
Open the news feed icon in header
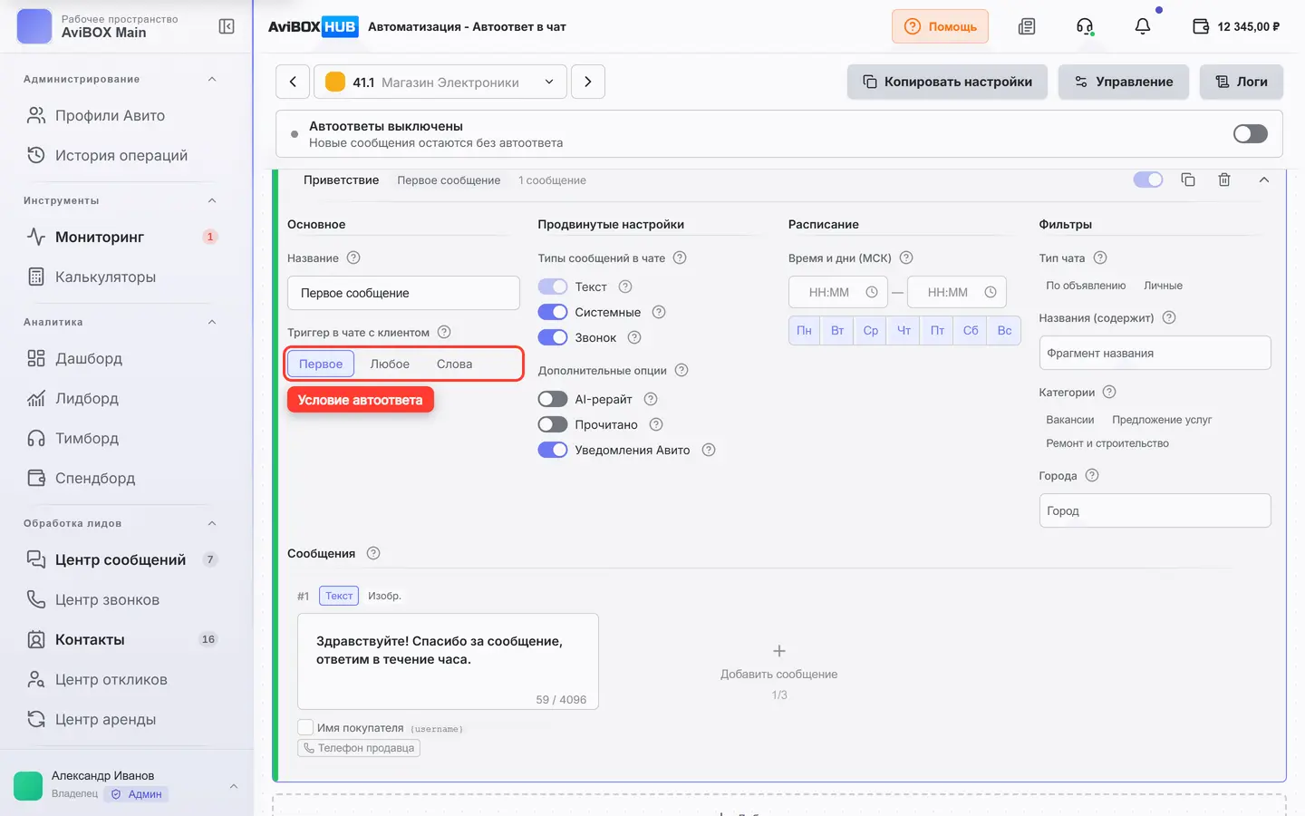[x=1027, y=26]
